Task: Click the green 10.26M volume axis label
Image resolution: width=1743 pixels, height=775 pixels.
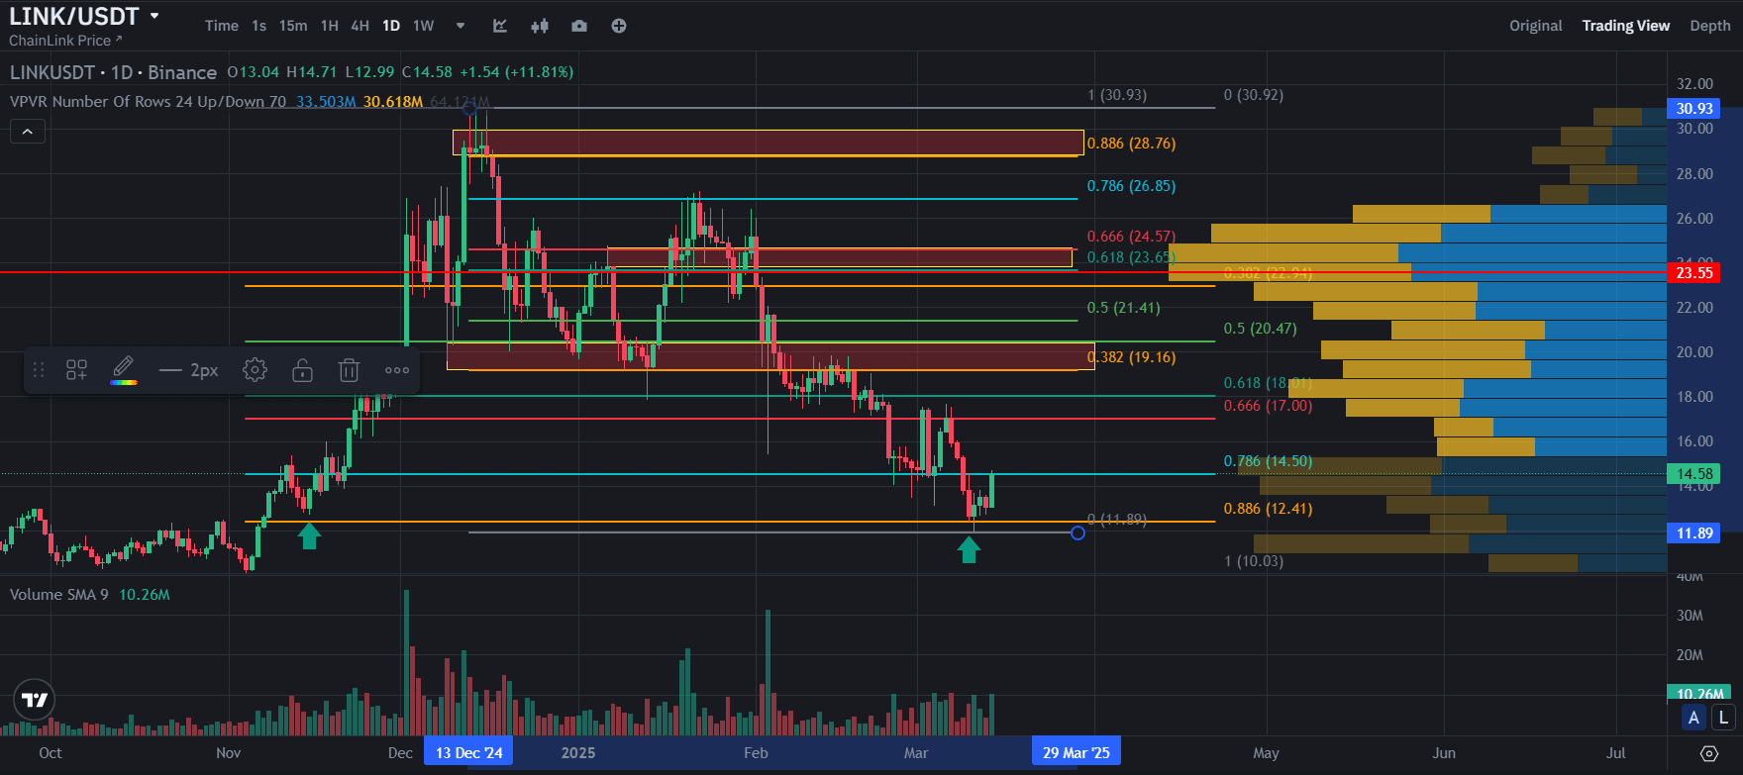Action: [x=1697, y=694]
